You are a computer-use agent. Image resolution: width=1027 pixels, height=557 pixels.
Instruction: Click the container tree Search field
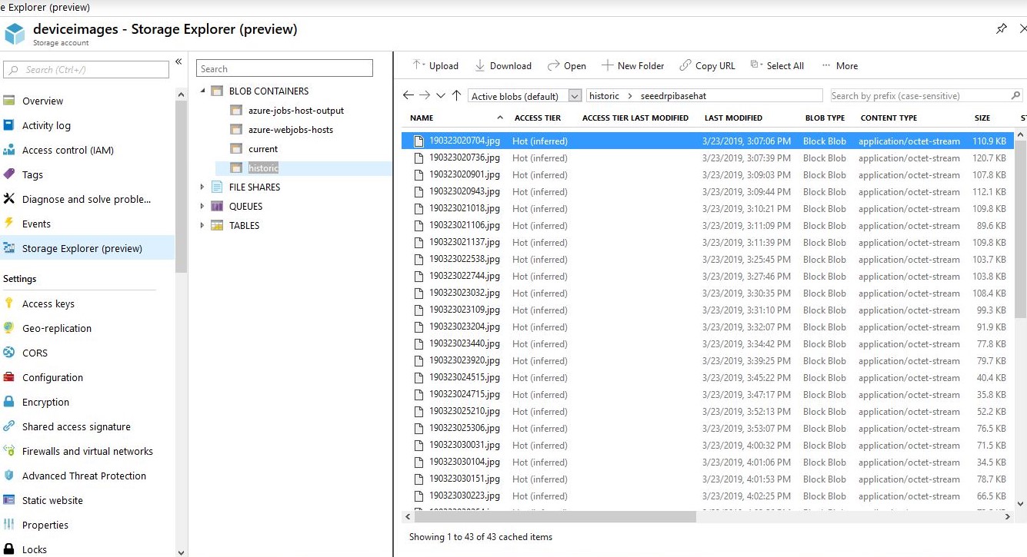(284, 68)
